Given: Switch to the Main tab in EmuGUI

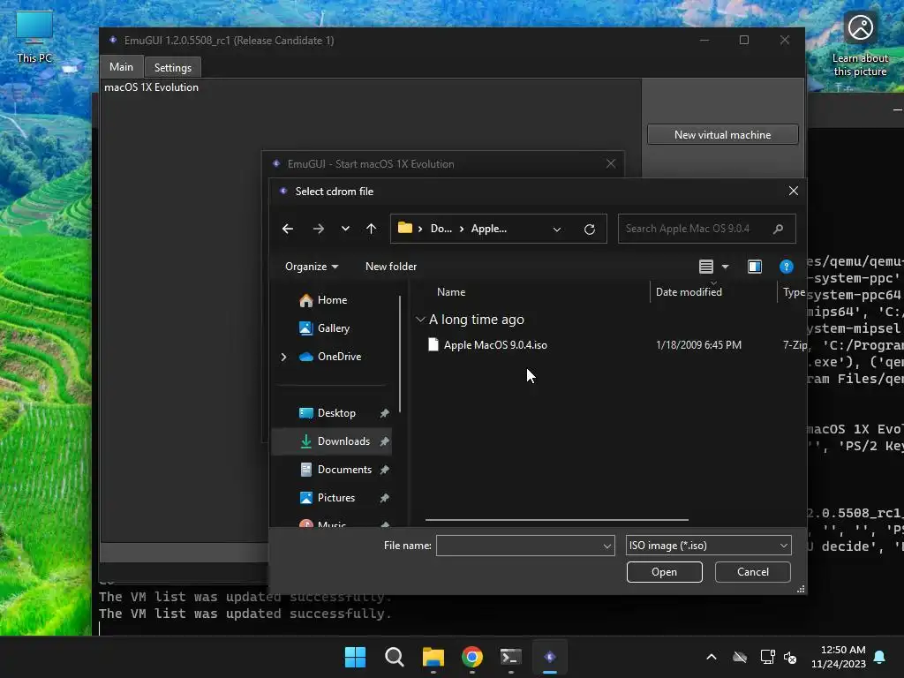Looking at the screenshot, I should [x=121, y=67].
